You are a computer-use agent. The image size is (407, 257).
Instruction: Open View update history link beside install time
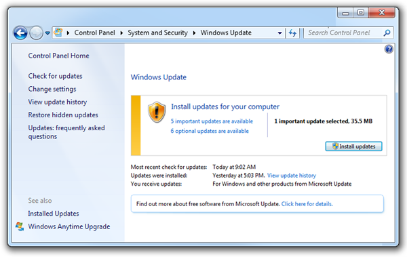(292, 176)
